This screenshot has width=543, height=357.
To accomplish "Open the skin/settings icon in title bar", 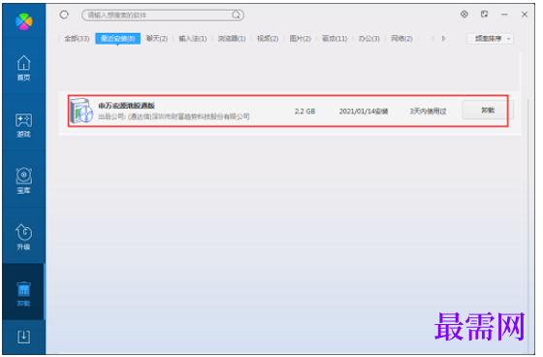I will 464,15.
